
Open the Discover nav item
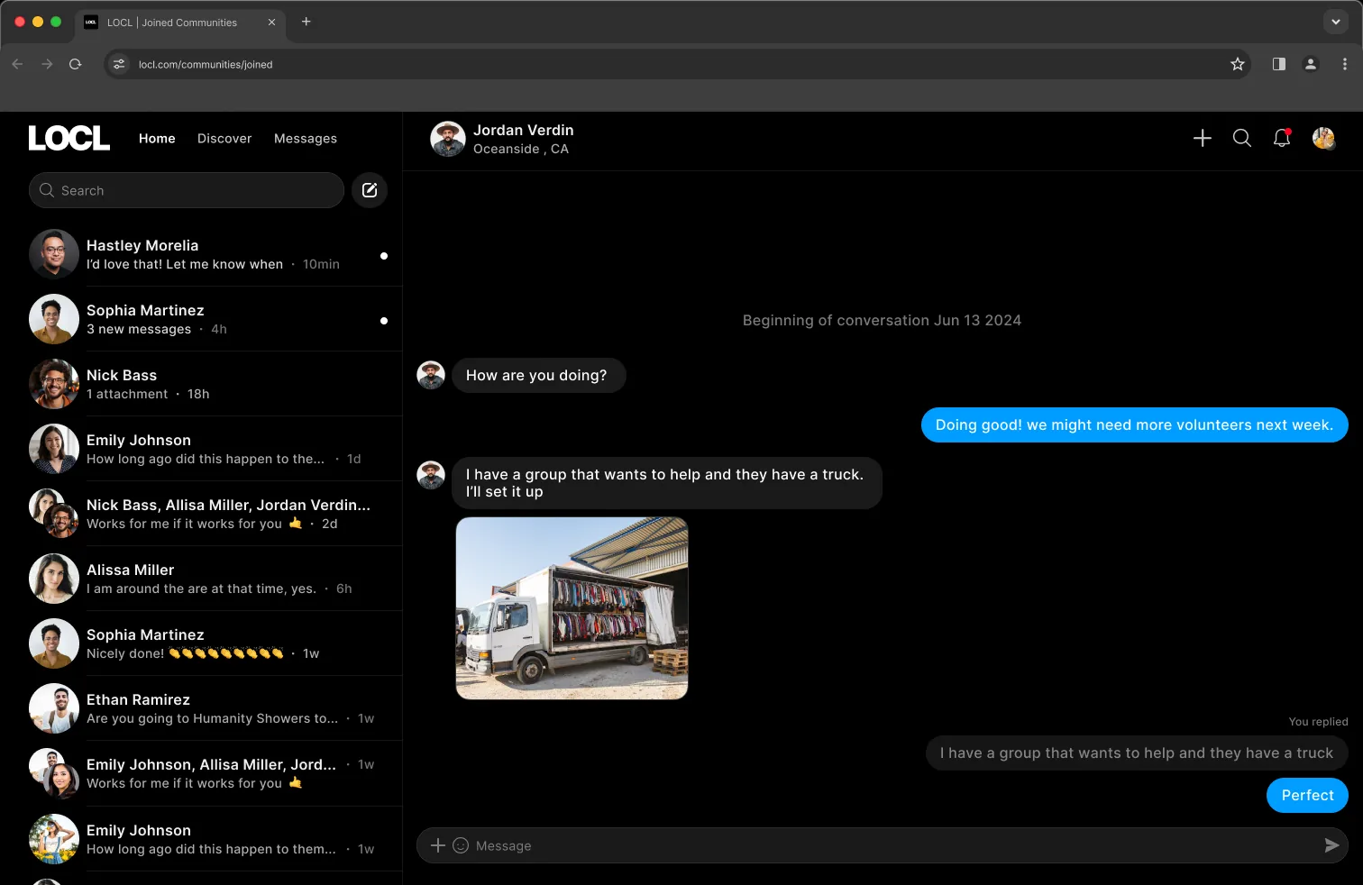click(x=224, y=138)
